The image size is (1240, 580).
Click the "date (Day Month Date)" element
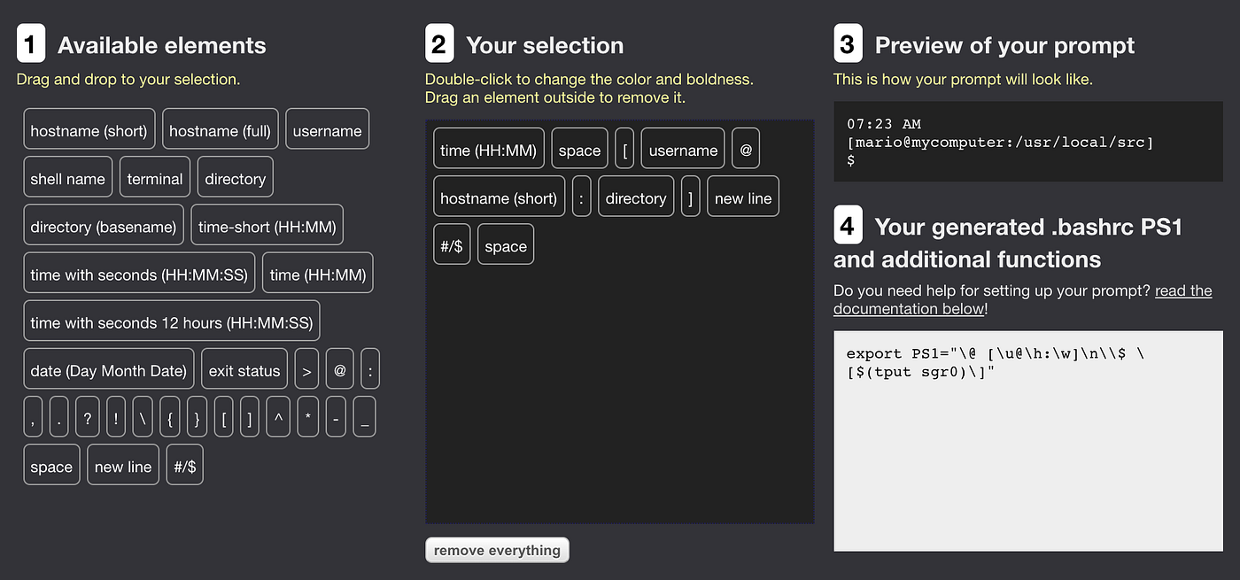tap(108, 368)
